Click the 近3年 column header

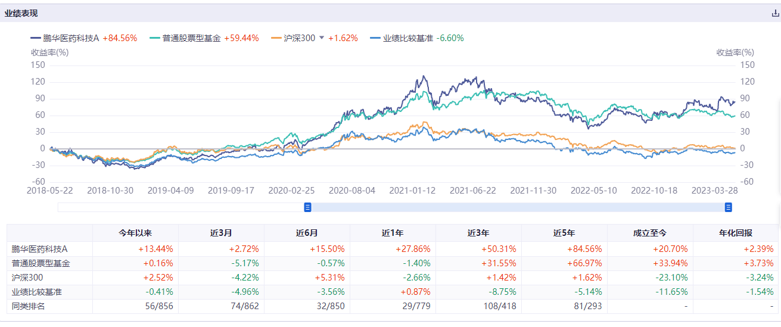[x=478, y=233]
